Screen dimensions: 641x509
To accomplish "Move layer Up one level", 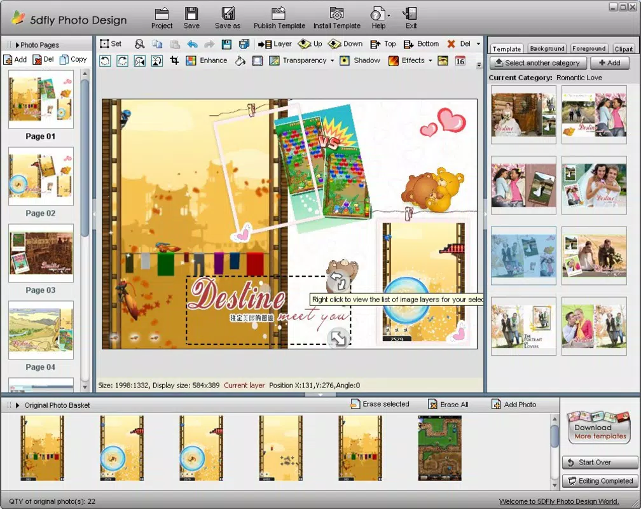I will pos(310,44).
